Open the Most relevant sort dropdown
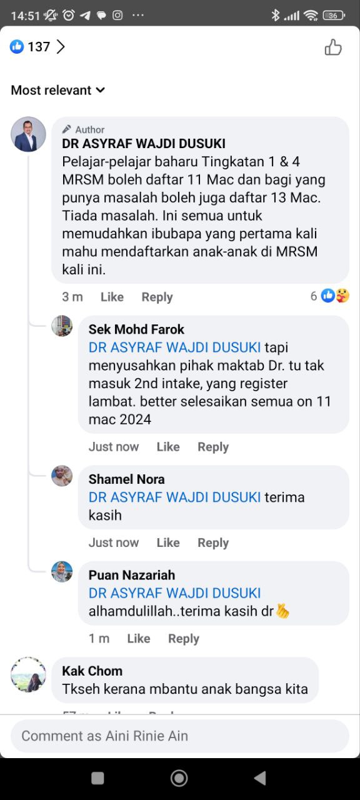Viewport: 360px width, 800px height. click(57, 90)
